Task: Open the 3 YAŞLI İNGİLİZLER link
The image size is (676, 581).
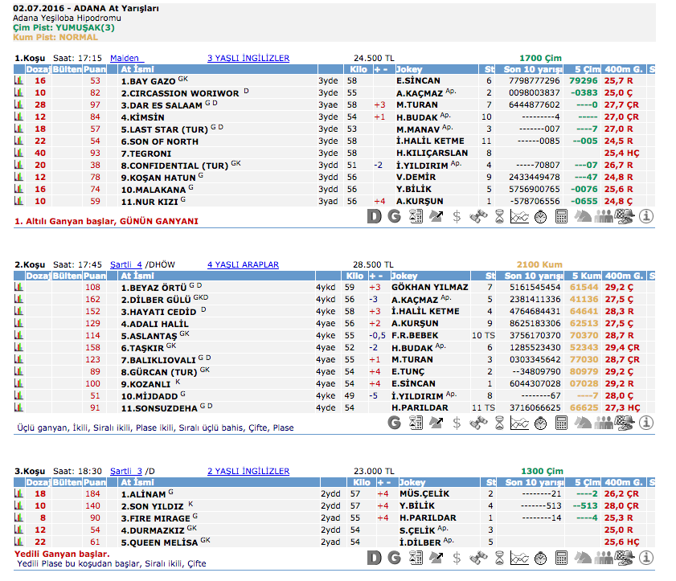Action: coord(248,59)
